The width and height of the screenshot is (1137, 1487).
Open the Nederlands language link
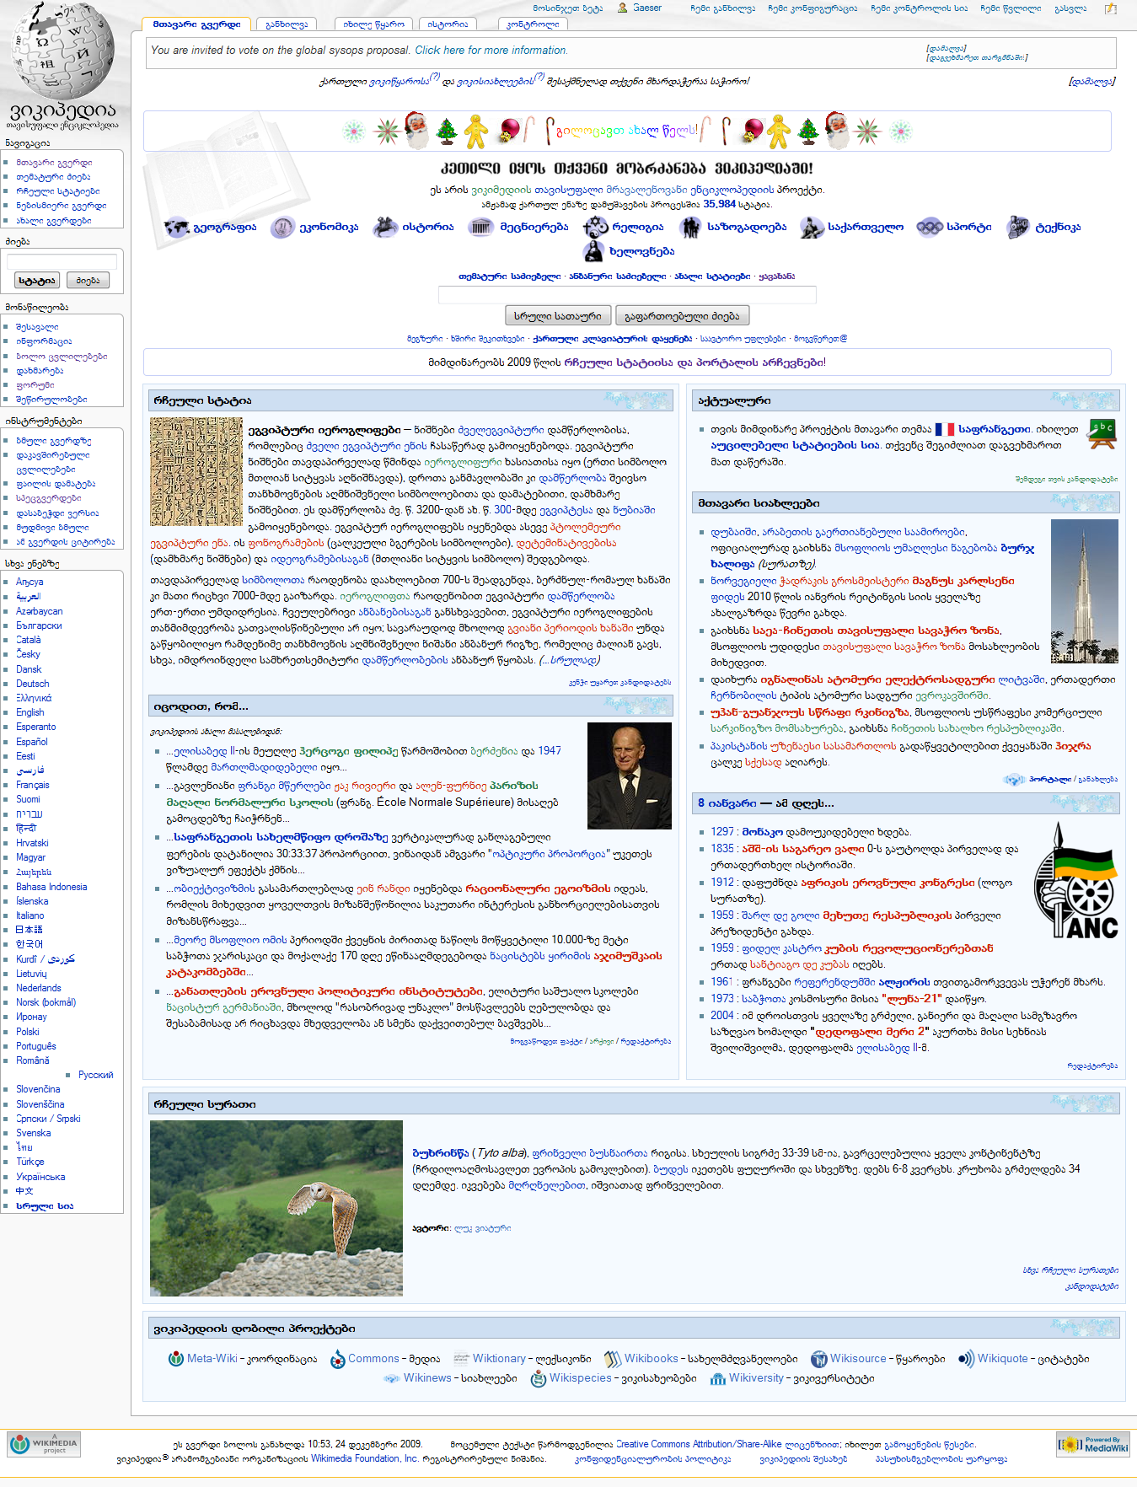coord(39,988)
